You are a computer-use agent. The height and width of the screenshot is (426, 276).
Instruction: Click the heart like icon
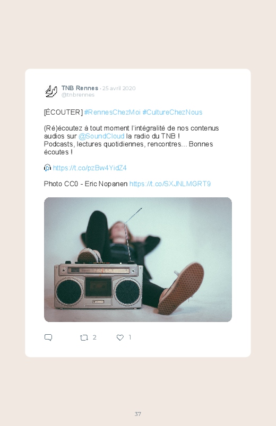pos(120,337)
